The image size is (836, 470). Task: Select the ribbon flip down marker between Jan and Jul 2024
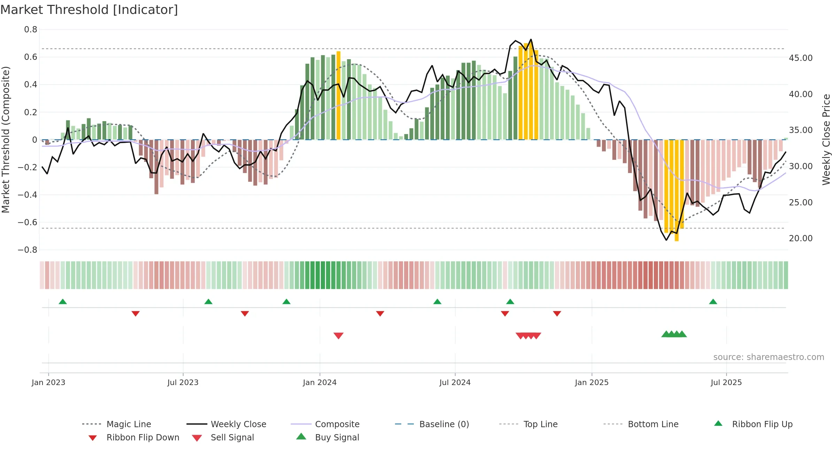click(380, 314)
